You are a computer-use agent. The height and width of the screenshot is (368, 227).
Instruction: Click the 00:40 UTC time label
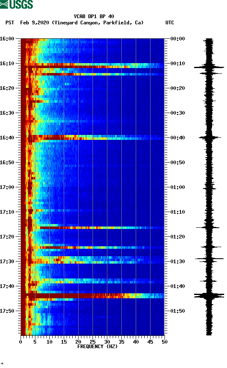point(178,137)
